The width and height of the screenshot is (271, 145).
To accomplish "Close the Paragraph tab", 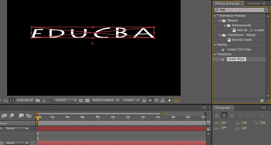I will [x=233, y=108].
